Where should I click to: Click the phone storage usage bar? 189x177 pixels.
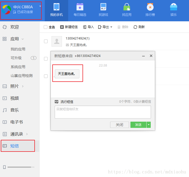tap(21, 167)
